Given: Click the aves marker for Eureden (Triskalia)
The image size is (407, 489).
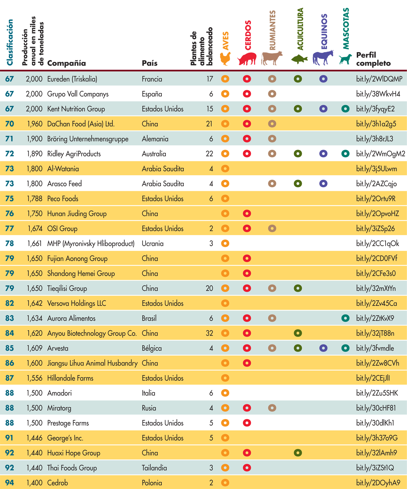Looking at the screenshot, I should [x=225, y=79].
